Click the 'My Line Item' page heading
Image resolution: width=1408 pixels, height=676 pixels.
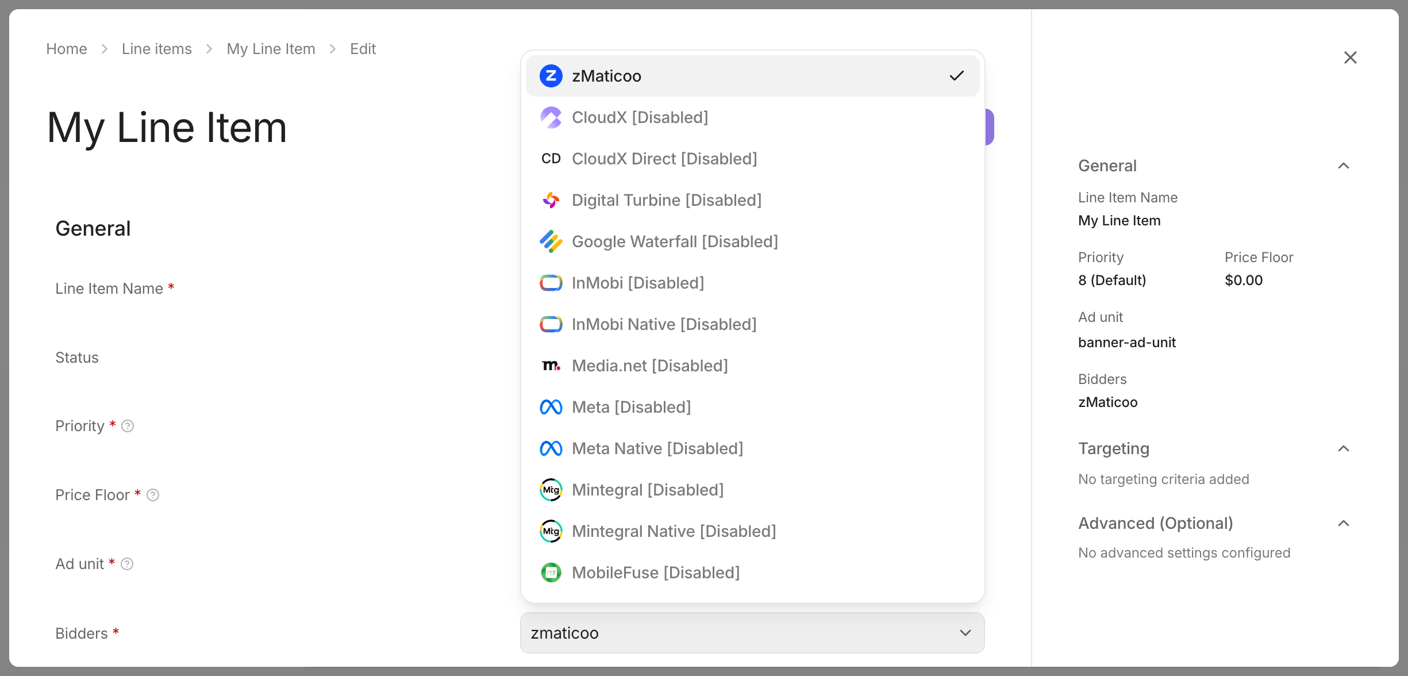click(x=167, y=128)
